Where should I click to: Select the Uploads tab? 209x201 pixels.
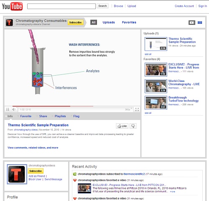109,22
